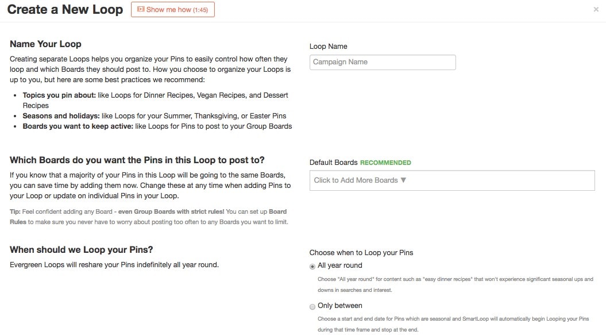Click the Campaign Name input field
Screen dimensions: 606x335
[382, 62]
